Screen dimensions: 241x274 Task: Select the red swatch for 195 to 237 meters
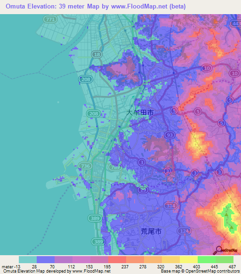[x=117, y=259]
